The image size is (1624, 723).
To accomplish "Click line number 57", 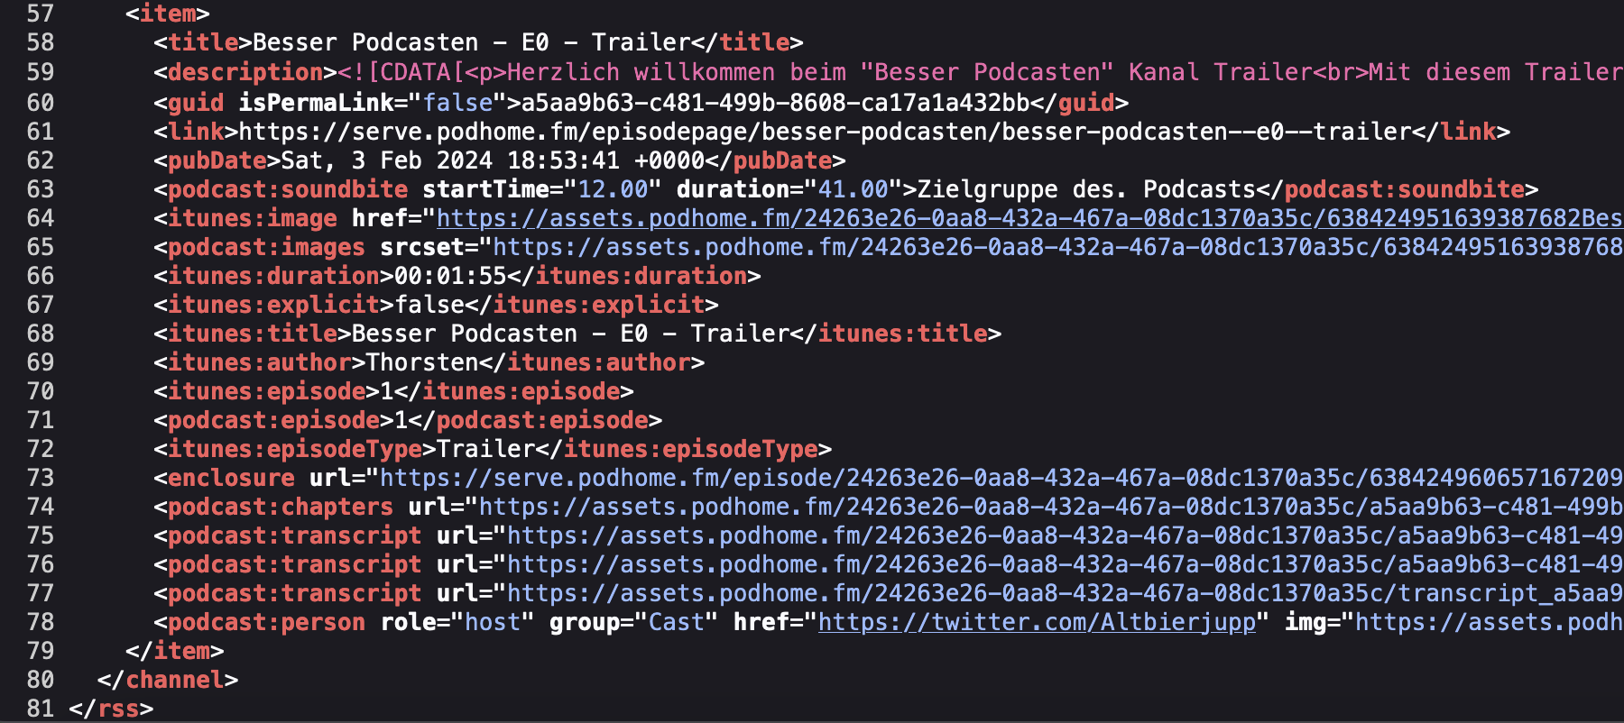I will (41, 14).
